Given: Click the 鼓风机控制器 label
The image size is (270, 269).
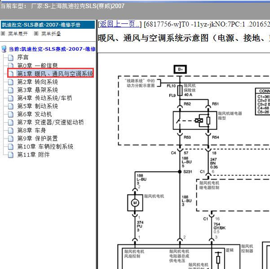Looking at the screenshot, I should tap(247, 248).
